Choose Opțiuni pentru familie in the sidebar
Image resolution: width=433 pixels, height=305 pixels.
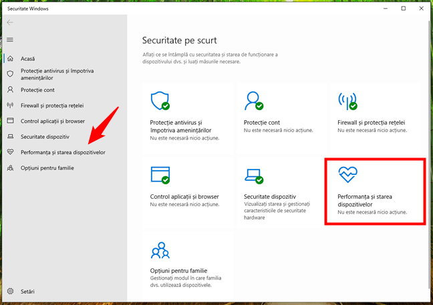(x=47, y=168)
